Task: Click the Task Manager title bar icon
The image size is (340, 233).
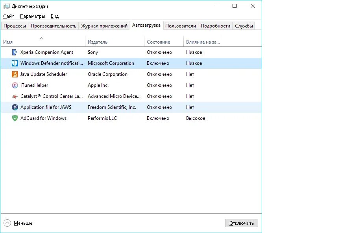Action: pos(7,6)
